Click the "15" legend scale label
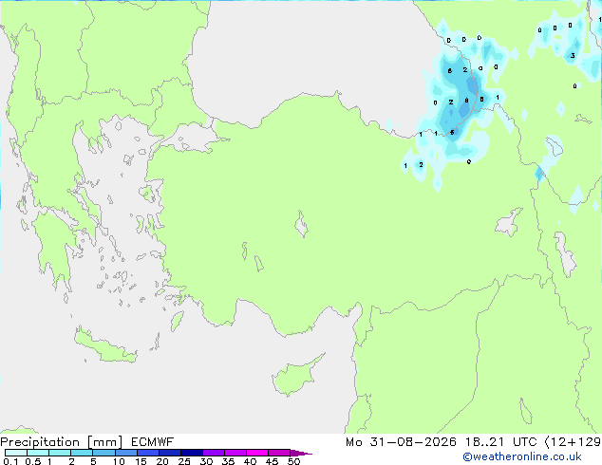This screenshot has width=602, height=465. click(141, 461)
